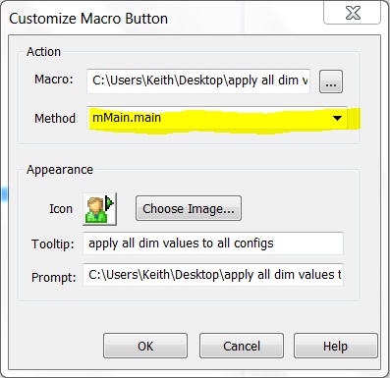This screenshot has width=390, height=378.
Task: Click the Method field label
Action: 55,118
